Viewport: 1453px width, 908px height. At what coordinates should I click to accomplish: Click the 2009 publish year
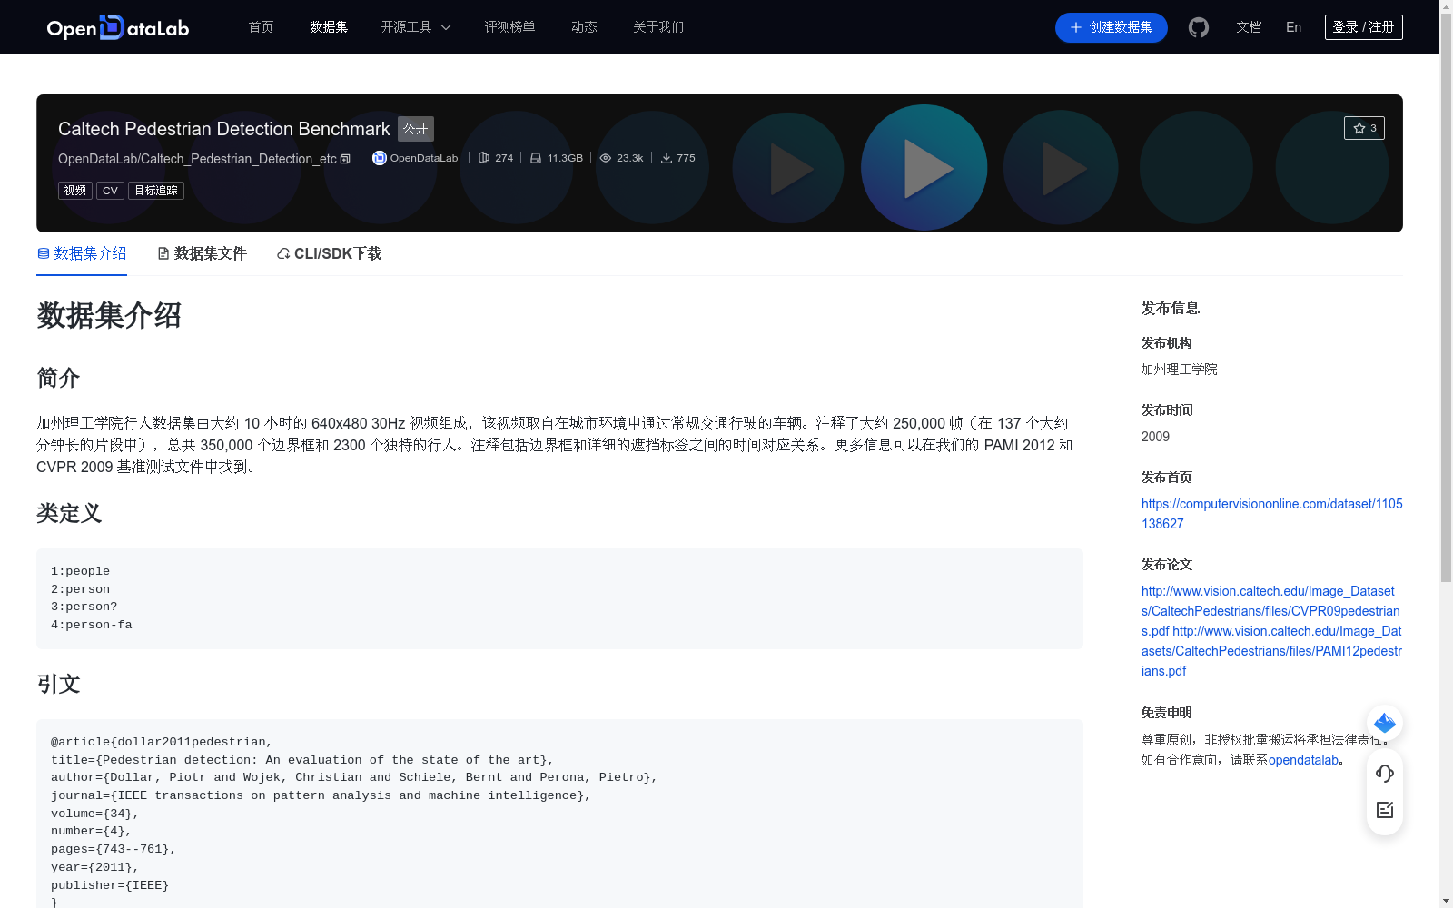coord(1155,437)
